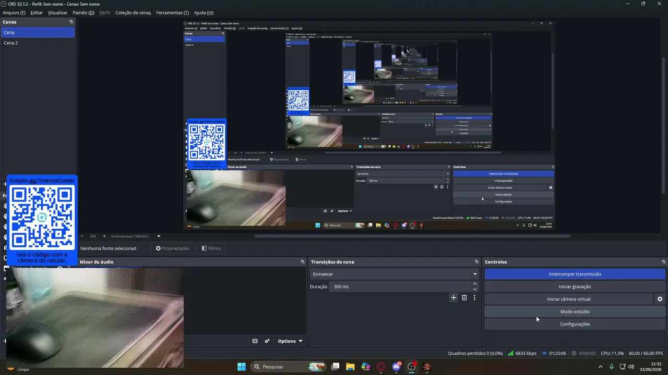
Task: Click the 55% preview zoom value
Action: [93, 236]
